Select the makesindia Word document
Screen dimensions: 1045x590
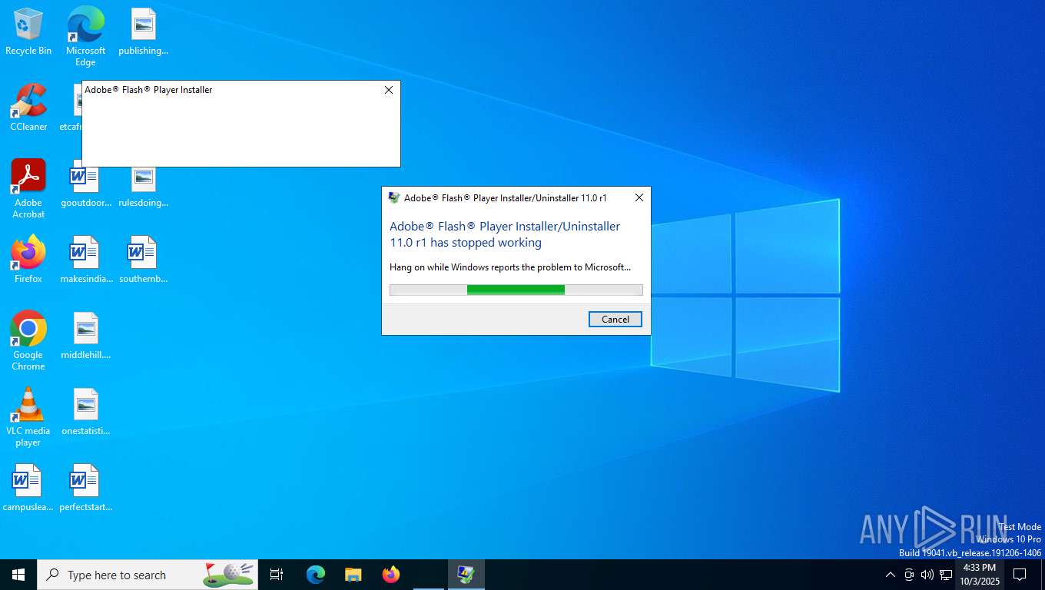coord(85,260)
